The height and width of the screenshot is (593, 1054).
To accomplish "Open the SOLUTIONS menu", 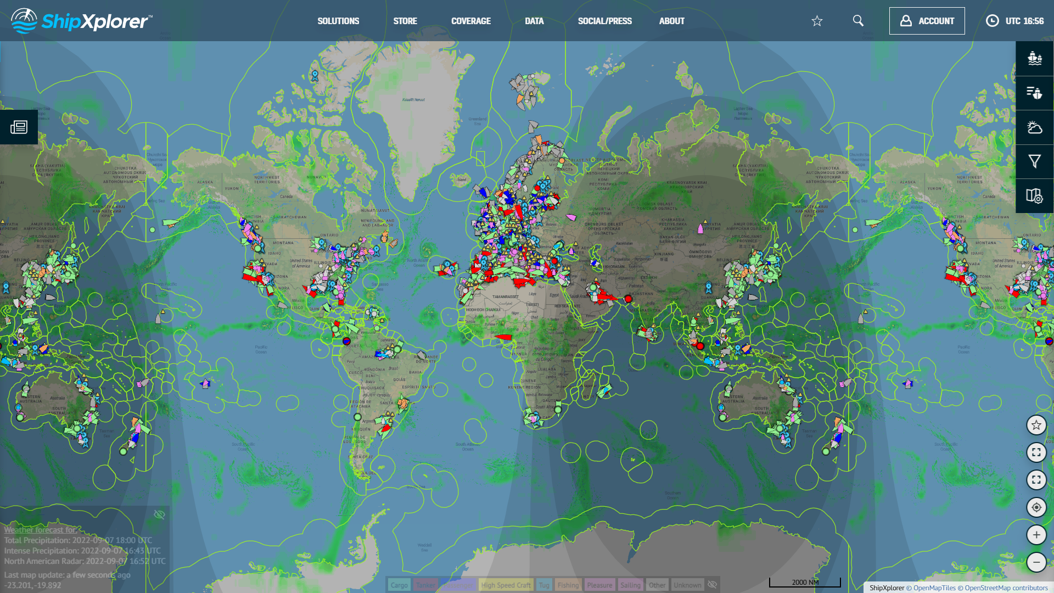I will click(338, 21).
